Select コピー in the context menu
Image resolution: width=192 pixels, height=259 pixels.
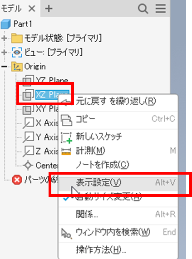(x=118, y=119)
